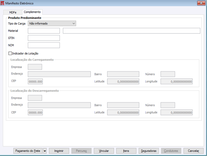Click the Percurso button
The image size is (207, 156).
tap(81, 151)
